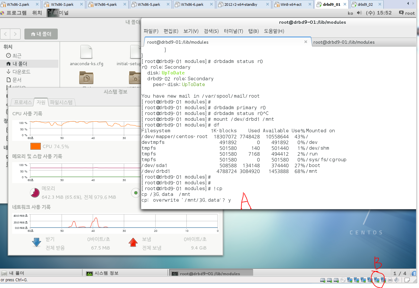The height and width of the screenshot is (288, 419).
Task: Open the 도움말(H) help menu
Action: click(274, 31)
